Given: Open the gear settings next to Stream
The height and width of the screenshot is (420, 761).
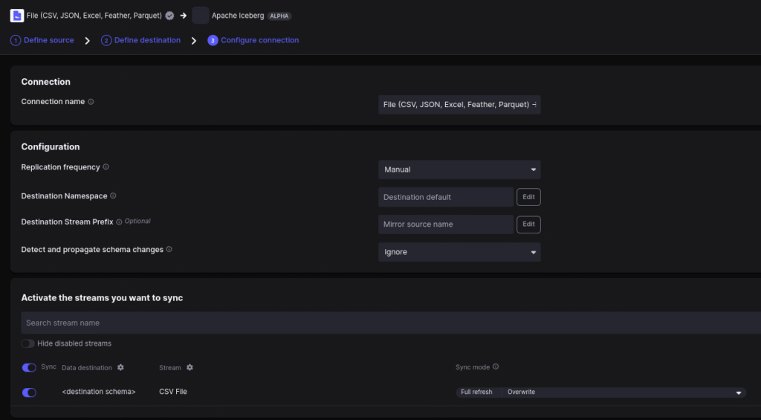Looking at the screenshot, I should (190, 367).
